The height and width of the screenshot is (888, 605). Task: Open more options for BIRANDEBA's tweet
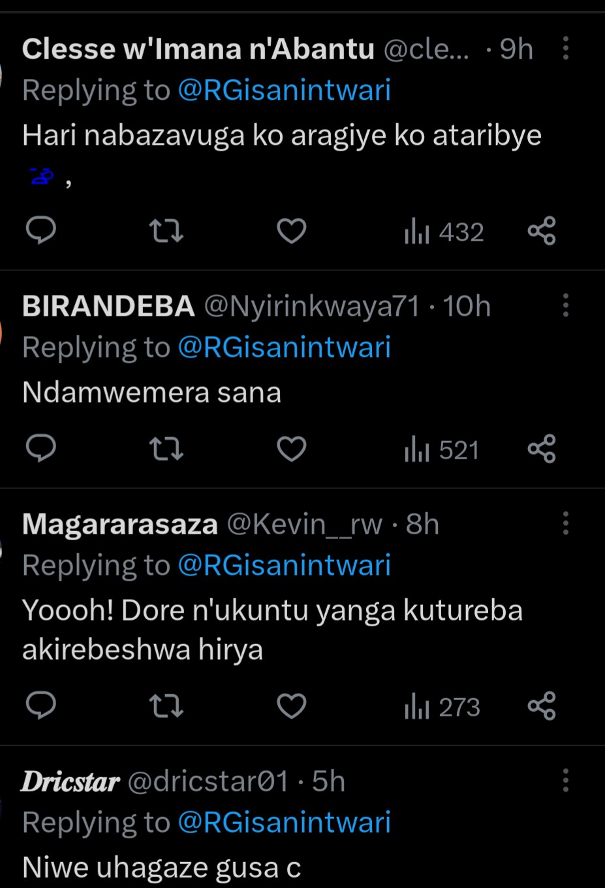tap(565, 305)
